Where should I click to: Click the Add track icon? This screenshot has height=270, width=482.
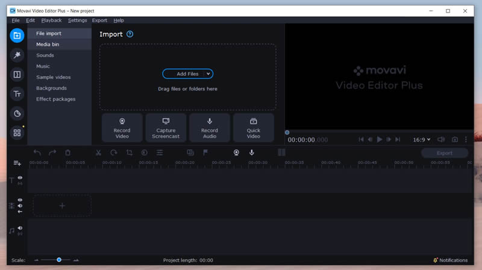[17, 163]
